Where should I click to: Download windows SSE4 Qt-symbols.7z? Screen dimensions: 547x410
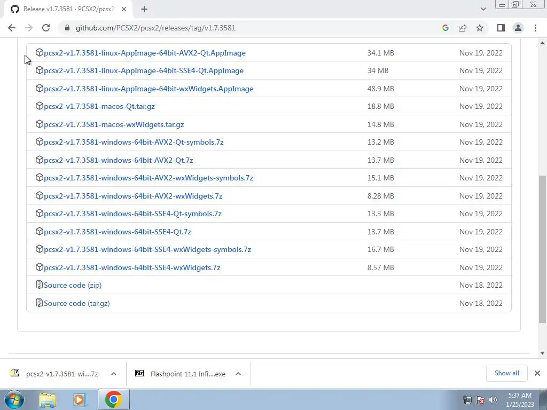(x=133, y=214)
